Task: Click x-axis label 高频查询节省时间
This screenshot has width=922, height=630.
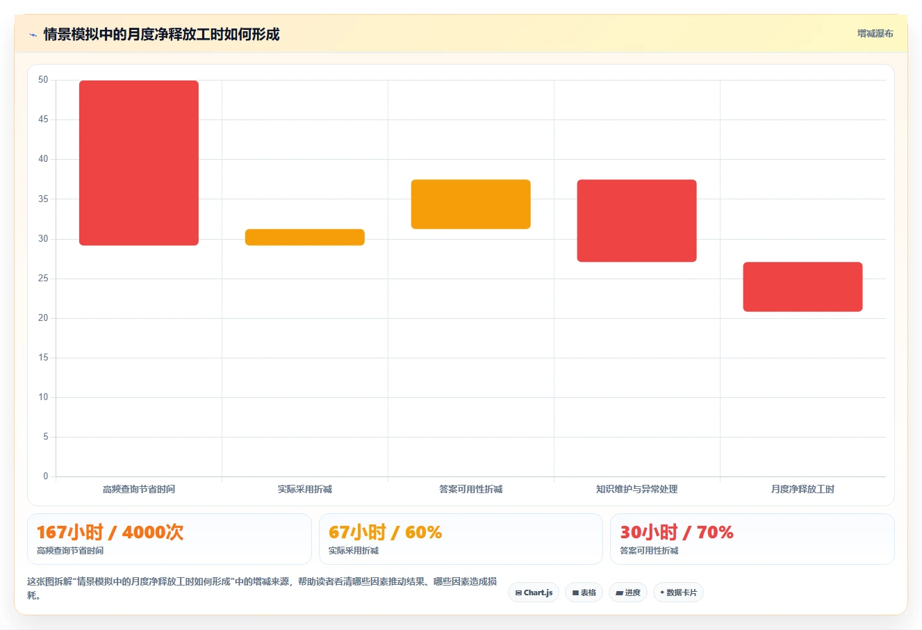Action: point(139,489)
